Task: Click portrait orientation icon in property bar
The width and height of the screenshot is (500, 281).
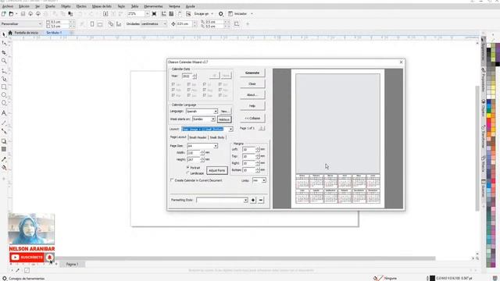Action: coord(92,24)
